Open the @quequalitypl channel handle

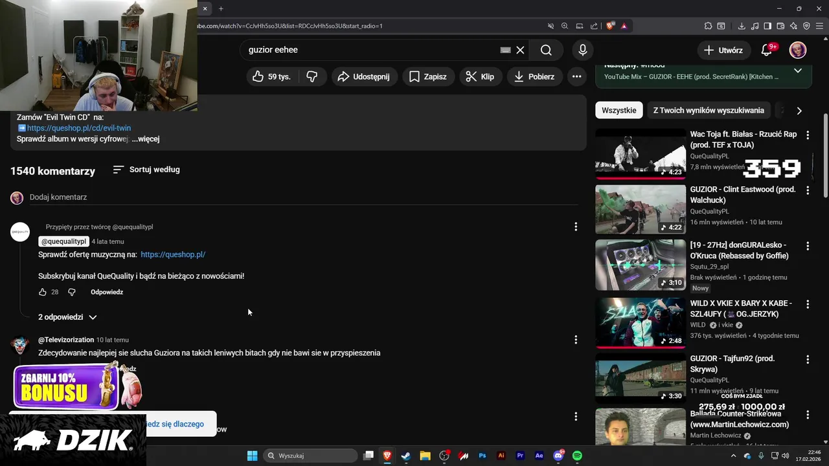[63, 241]
